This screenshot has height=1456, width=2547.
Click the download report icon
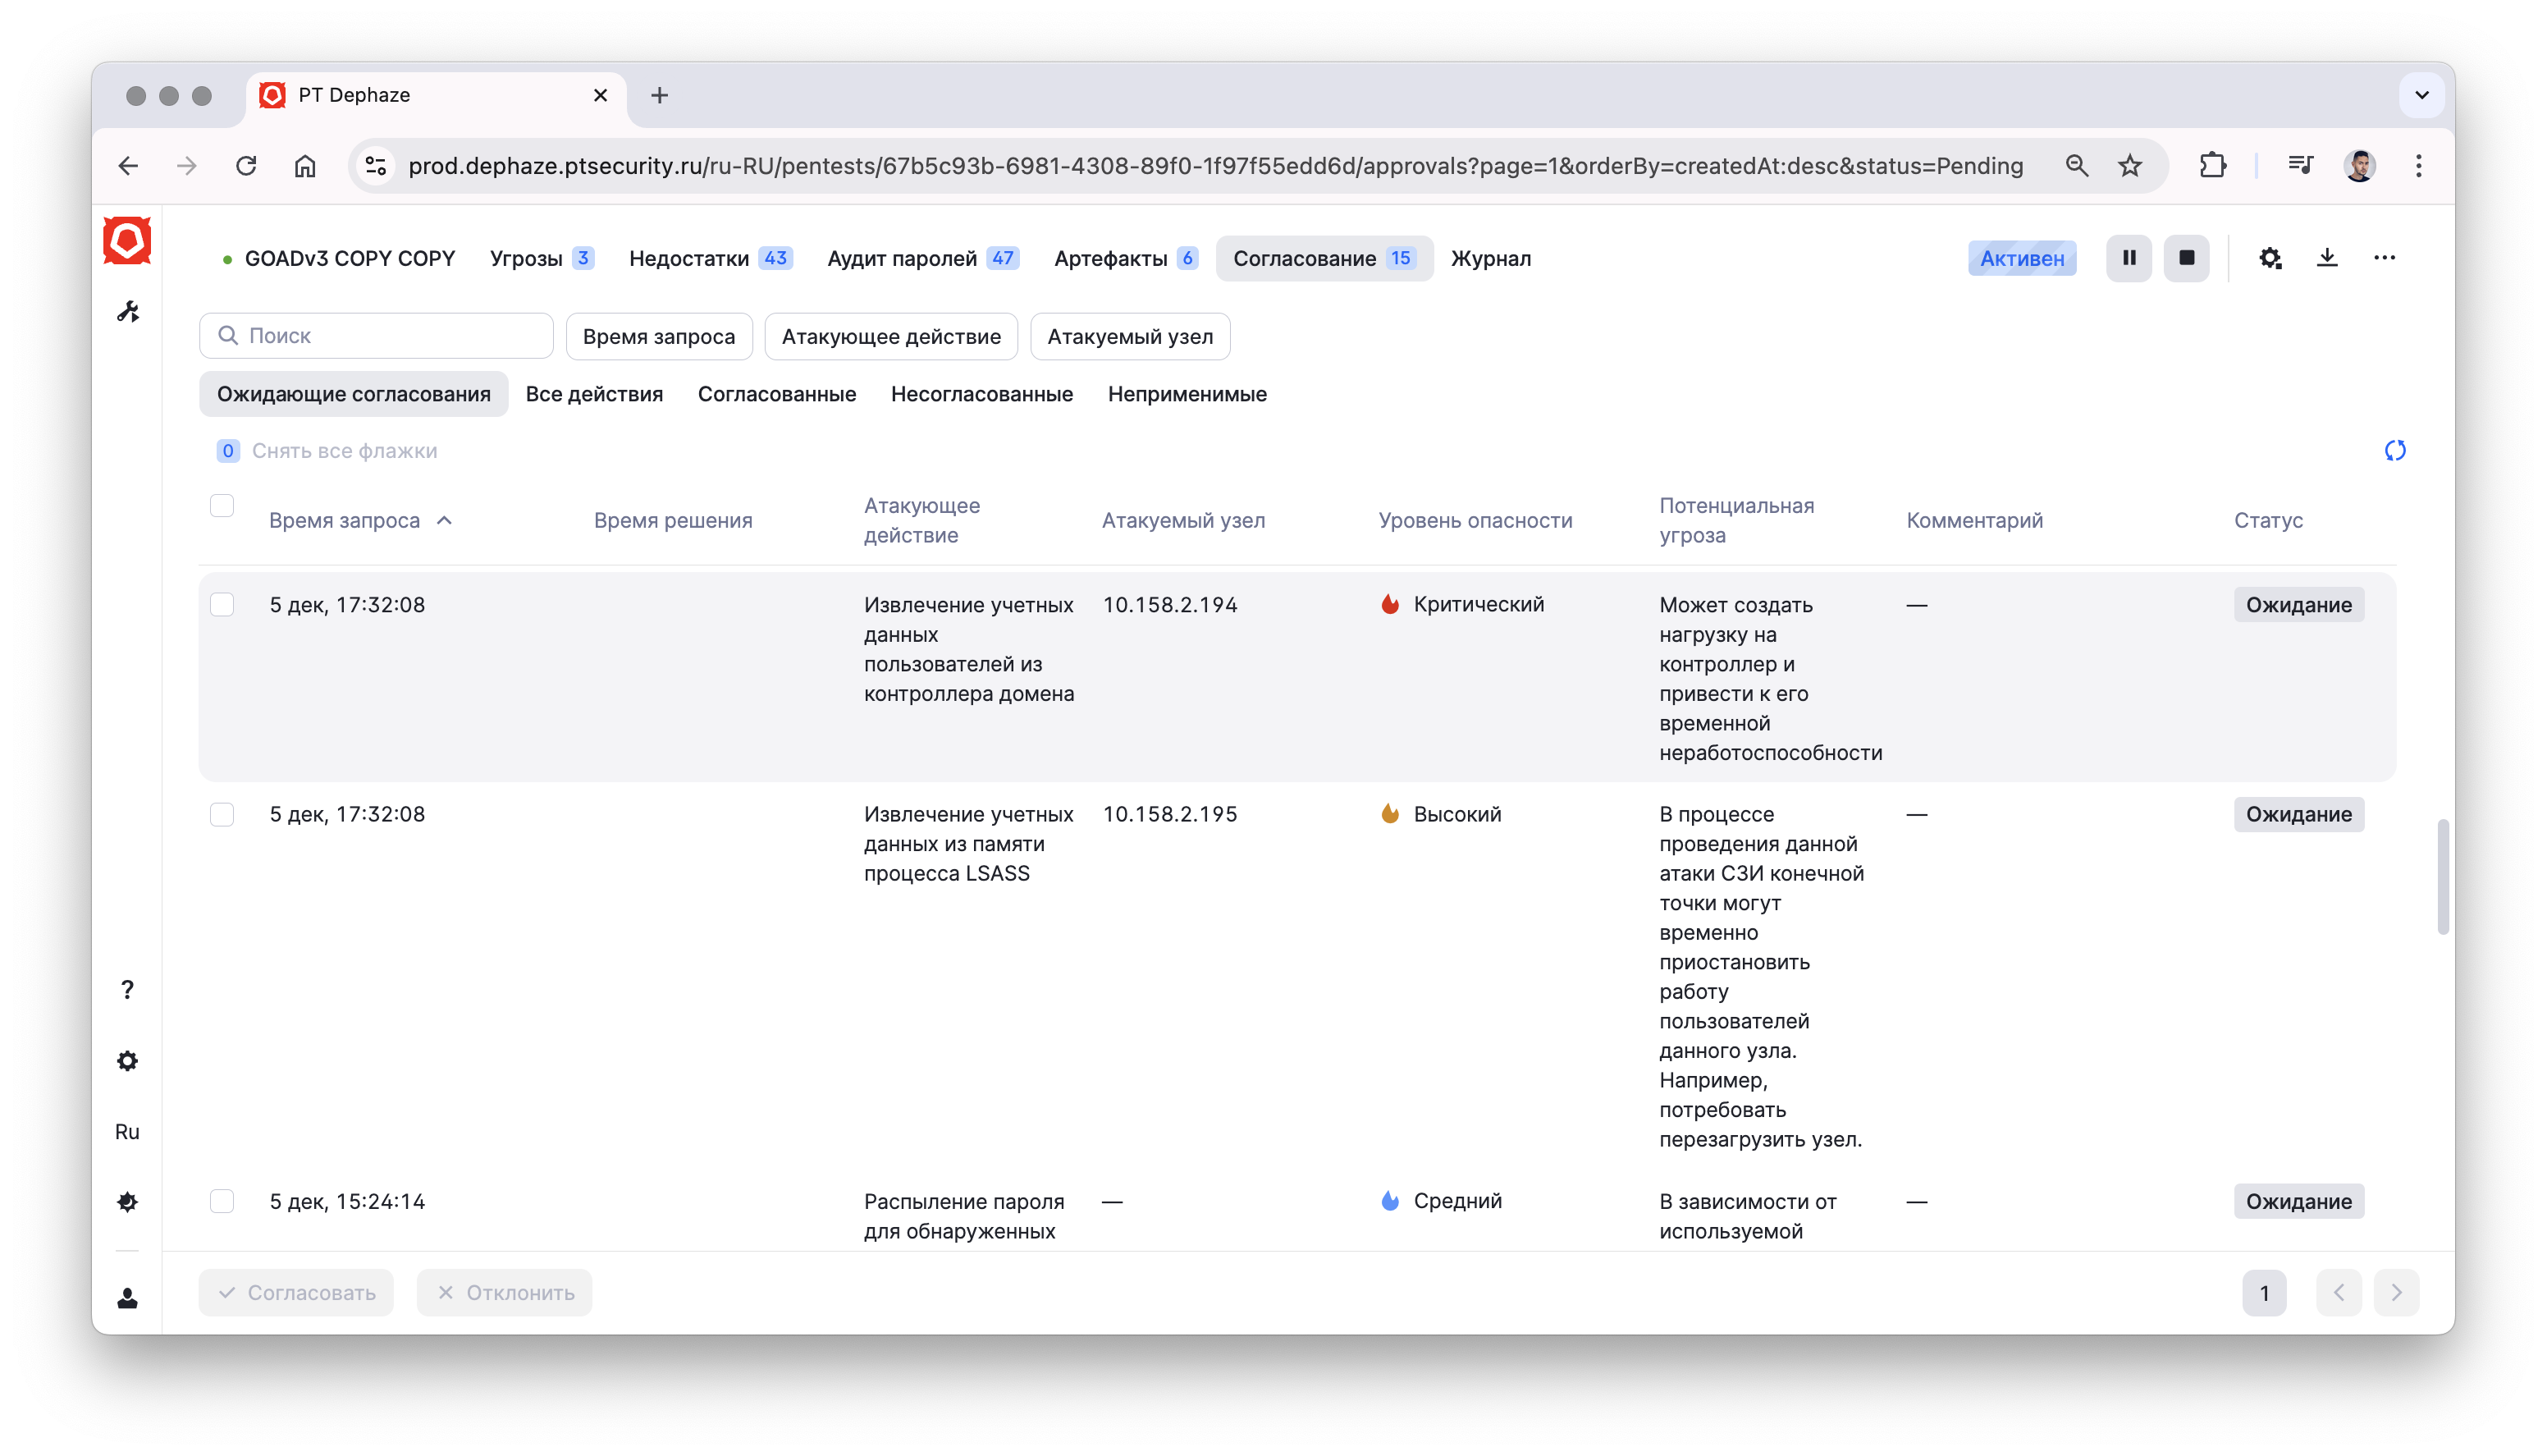pyautogui.click(x=2327, y=258)
